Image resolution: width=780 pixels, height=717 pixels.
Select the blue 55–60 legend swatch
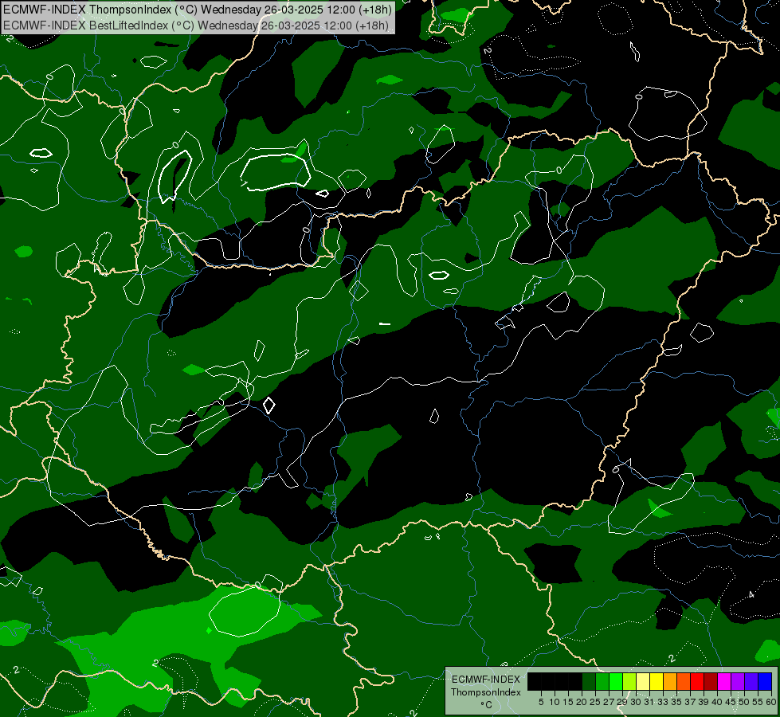click(x=765, y=681)
